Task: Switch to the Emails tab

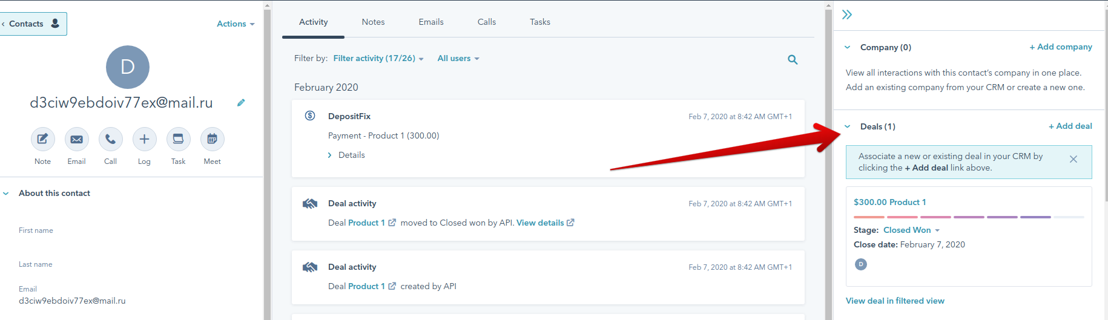Action: pyautogui.click(x=431, y=22)
